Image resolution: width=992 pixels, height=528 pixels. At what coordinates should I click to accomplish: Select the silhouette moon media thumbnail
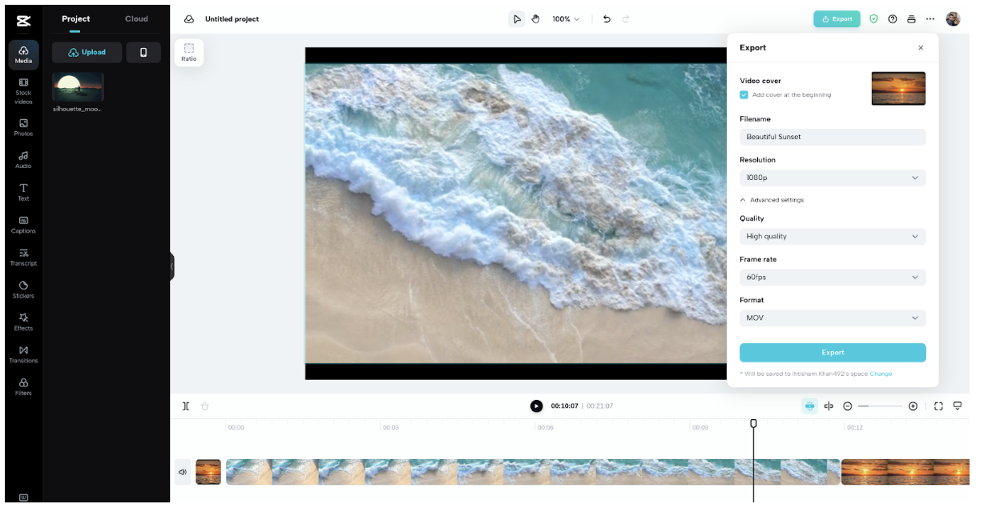click(x=78, y=86)
